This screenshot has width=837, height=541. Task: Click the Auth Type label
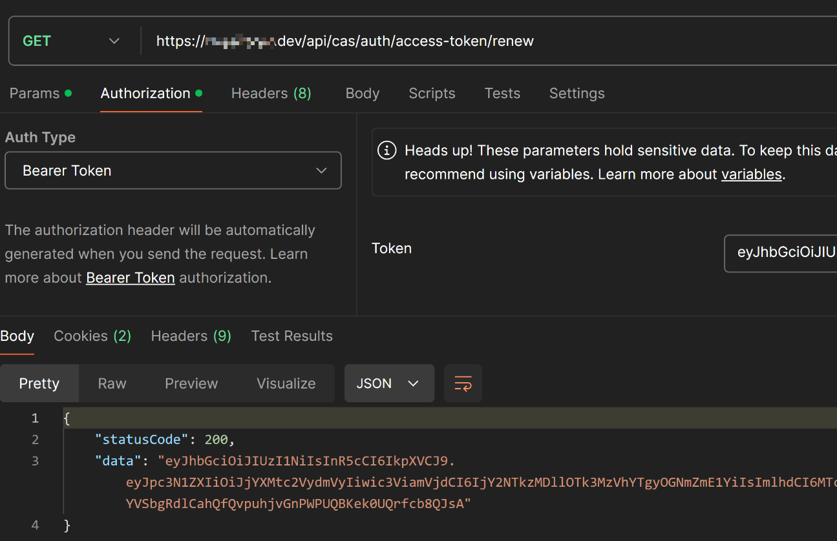coord(40,138)
